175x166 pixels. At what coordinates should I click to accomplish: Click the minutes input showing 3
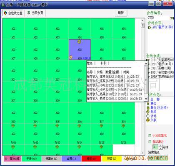pyautogui.click(x=155, y=147)
